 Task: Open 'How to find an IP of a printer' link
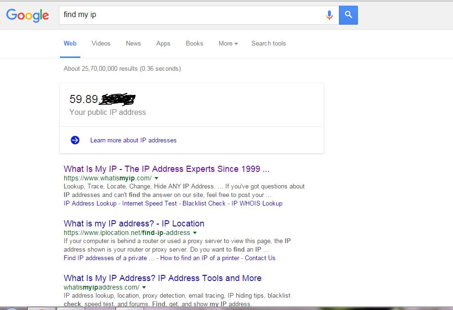[200, 258]
